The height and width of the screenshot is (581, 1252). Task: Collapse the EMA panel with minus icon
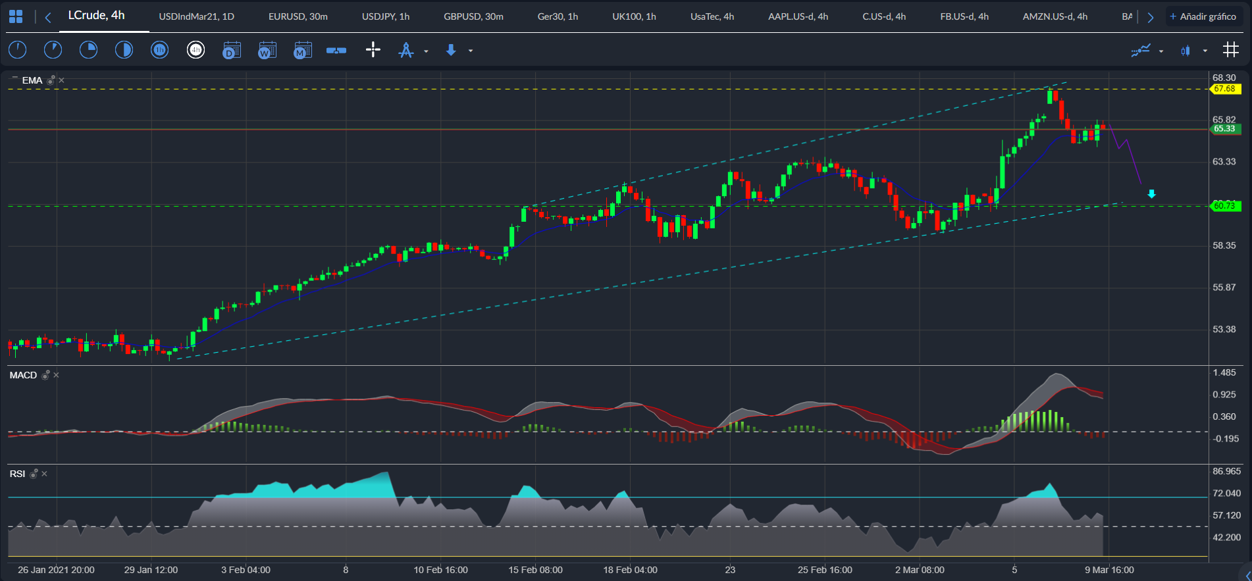coord(14,78)
